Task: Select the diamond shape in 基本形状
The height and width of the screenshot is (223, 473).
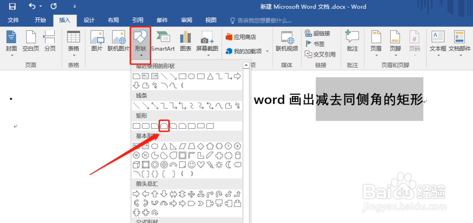Action: pos(201,146)
